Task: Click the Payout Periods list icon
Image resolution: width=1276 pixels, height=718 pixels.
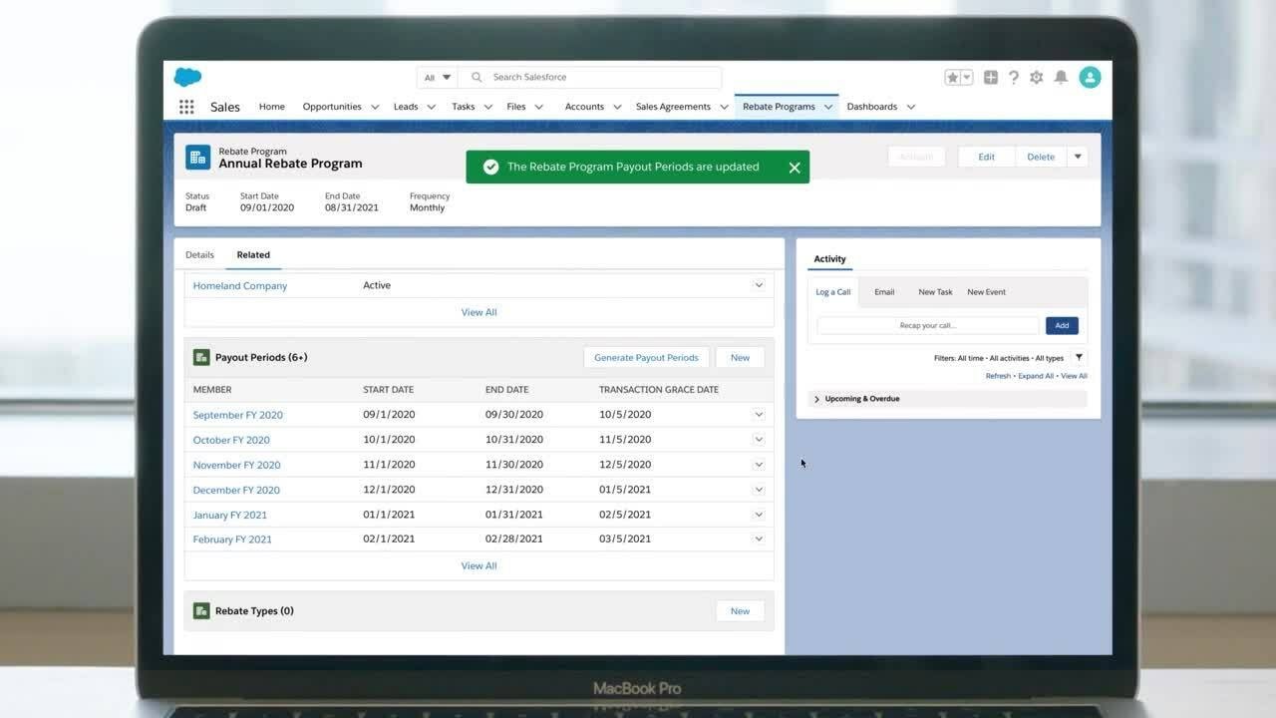Action: 201,357
